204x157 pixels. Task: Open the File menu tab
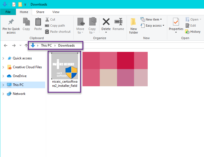[8, 12]
